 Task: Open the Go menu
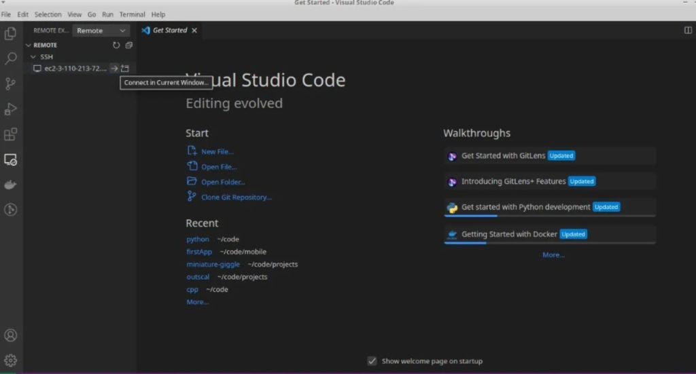click(92, 14)
